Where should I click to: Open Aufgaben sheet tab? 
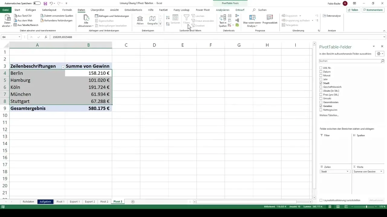point(45,202)
